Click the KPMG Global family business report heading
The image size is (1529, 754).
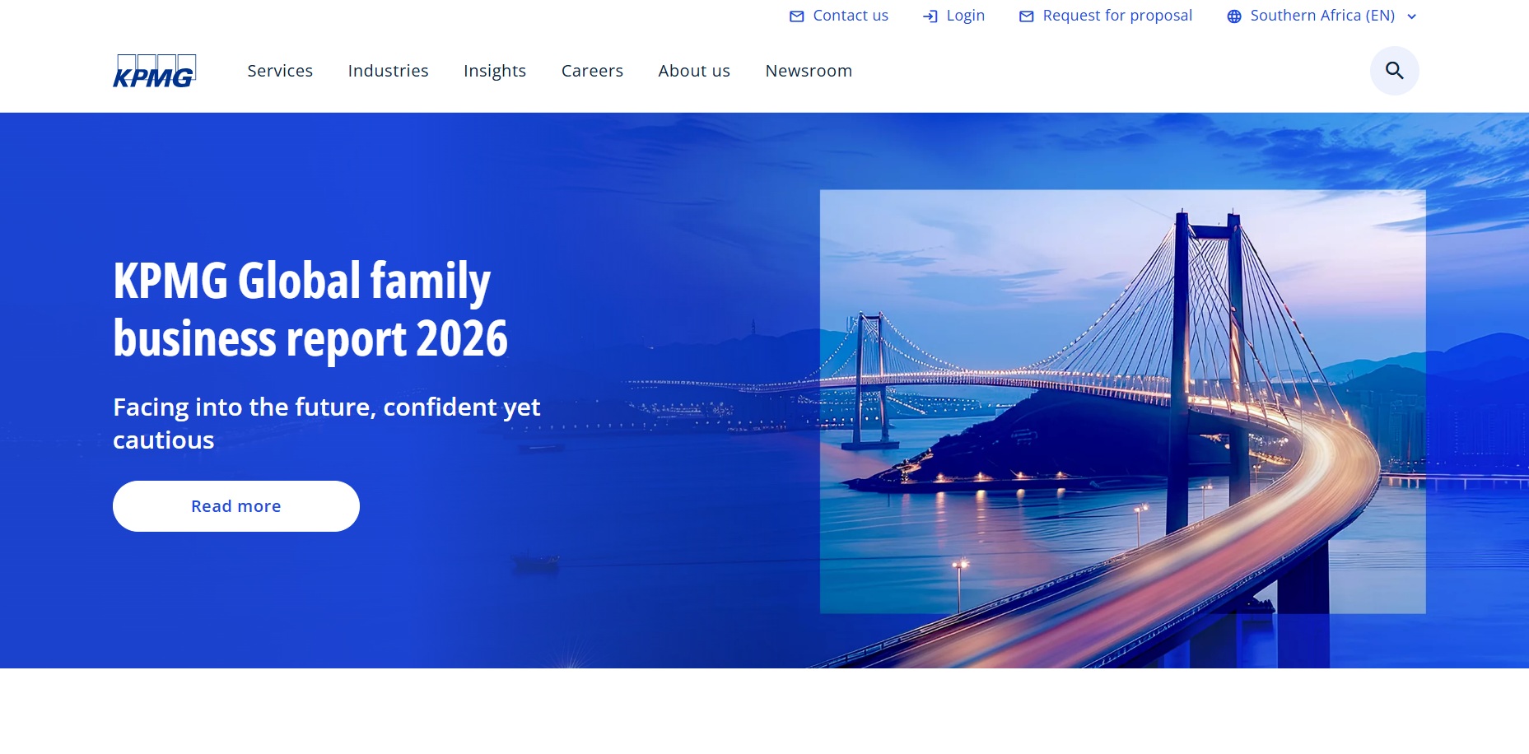(x=310, y=310)
